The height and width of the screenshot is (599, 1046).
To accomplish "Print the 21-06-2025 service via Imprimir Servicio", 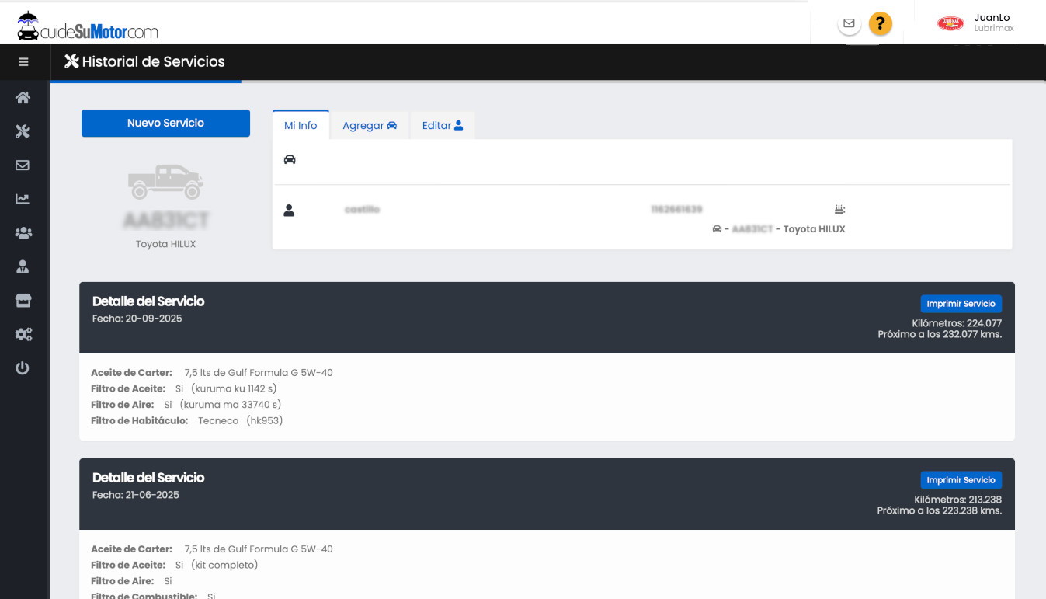I will (961, 480).
